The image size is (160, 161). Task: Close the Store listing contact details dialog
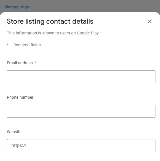pos(150,21)
